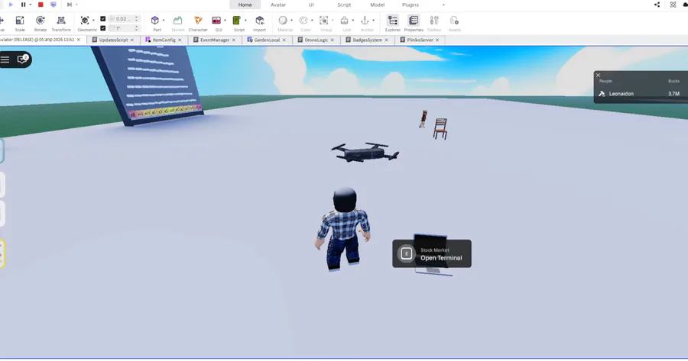Expand the Material dropdown arrow
Image resolution: width=688 pixels, height=361 pixels.
[292, 20]
